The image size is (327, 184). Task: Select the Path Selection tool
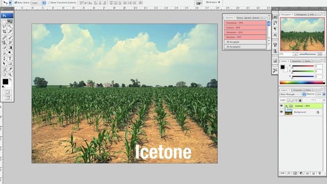(5, 63)
